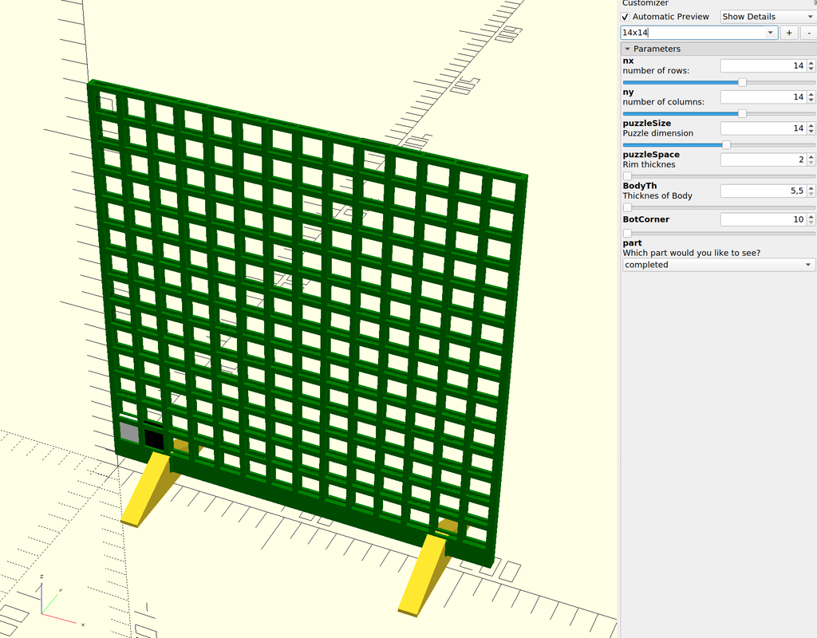Open the 14x14 preset dropdown arrow
The image size is (817, 638).
[x=770, y=33]
